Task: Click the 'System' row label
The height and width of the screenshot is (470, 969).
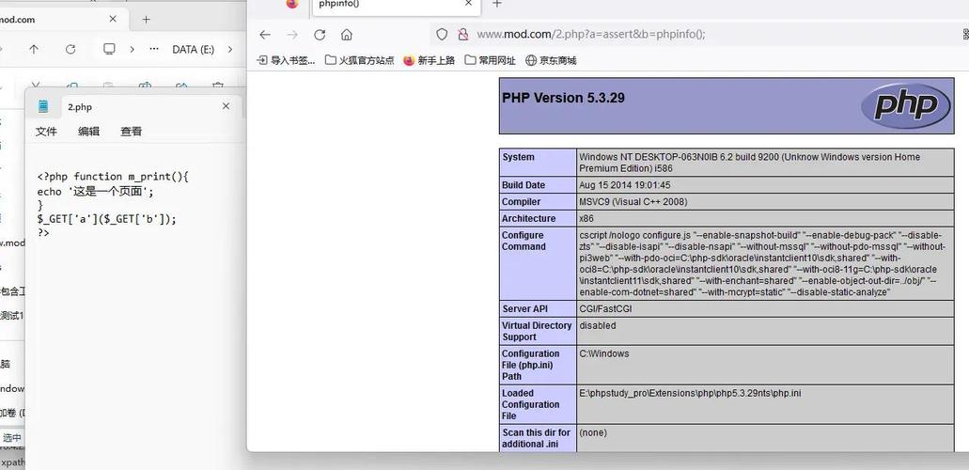Action: pyautogui.click(x=518, y=157)
